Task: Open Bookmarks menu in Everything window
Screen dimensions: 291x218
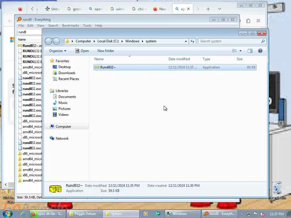Action: (70, 26)
